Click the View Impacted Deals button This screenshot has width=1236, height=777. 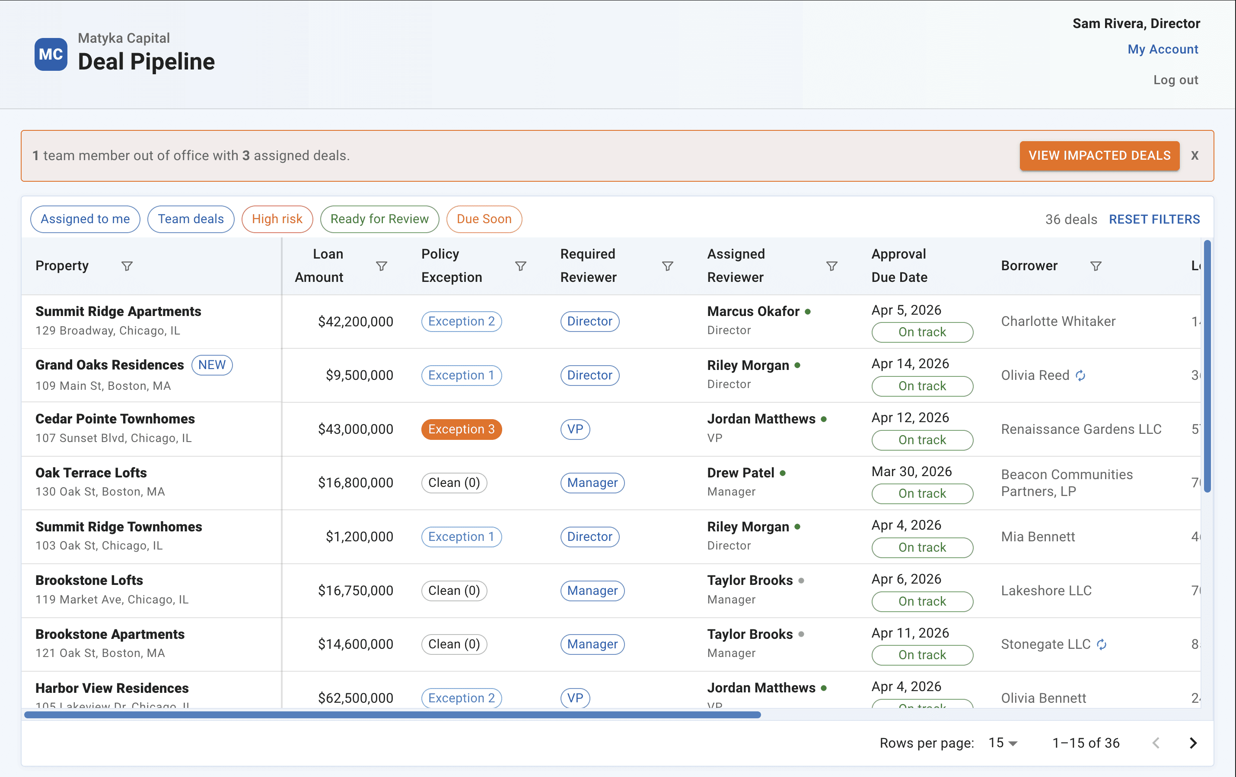(1099, 156)
